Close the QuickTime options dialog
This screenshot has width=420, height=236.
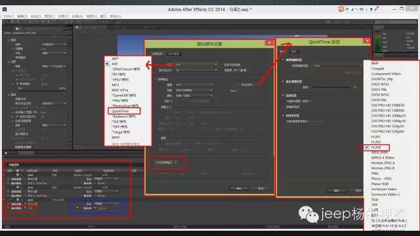point(367,41)
